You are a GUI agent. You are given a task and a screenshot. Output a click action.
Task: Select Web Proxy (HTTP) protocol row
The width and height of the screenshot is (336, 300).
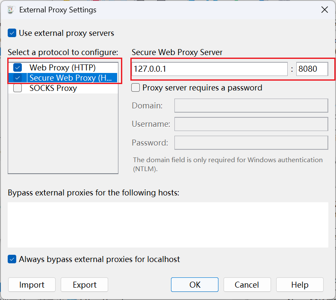pos(62,67)
